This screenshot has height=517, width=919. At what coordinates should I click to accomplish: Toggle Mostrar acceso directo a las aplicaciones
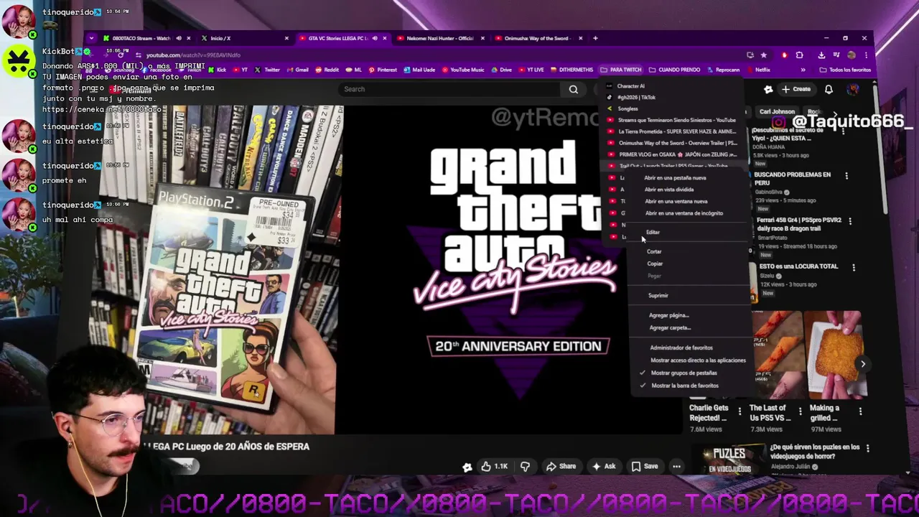coord(698,360)
